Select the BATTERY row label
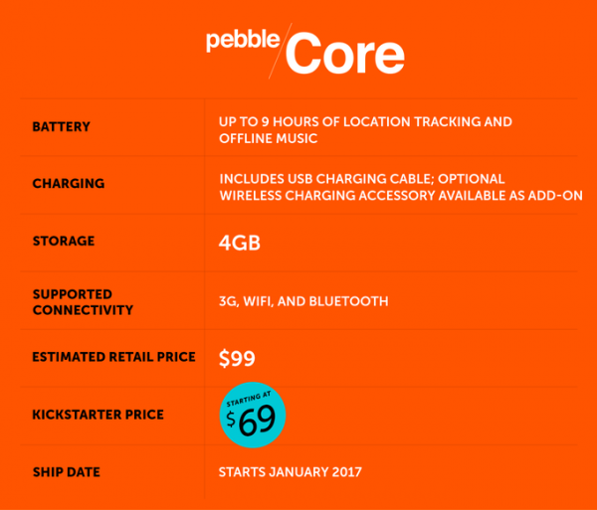Viewport: 597px width, 510px height. tap(61, 127)
